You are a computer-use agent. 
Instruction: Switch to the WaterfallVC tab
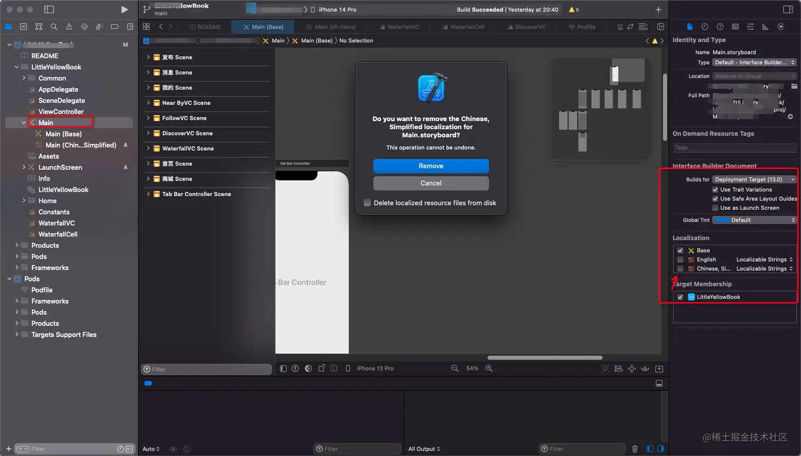(x=399, y=27)
